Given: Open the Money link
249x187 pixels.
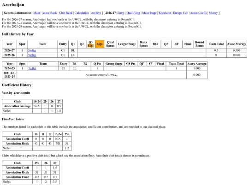Looking at the screenshot, I should click(x=213, y=13).
